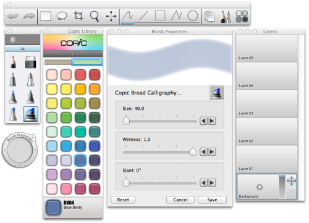
Task: Select the polyline zigzag style
Action: point(177,15)
